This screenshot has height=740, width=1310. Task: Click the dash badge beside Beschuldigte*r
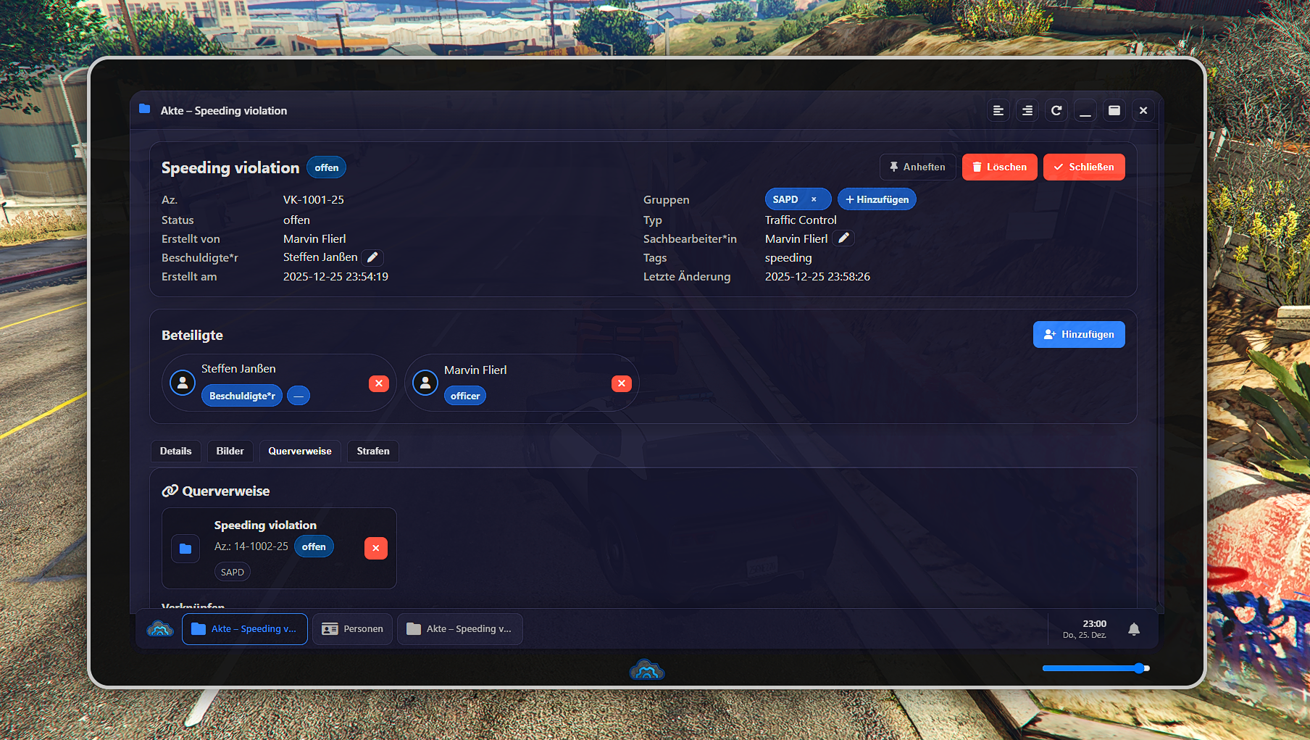(299, 396)
